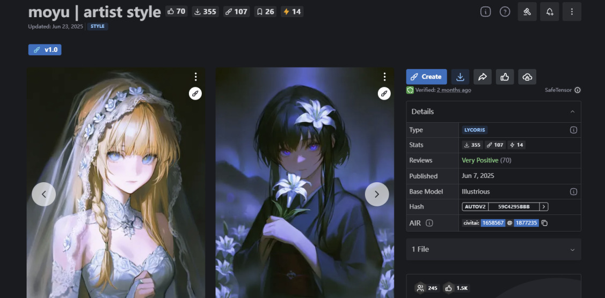Open the blonde bride preview image
Viewport: 605px width, 298px height.
click(x=116, y=183)
